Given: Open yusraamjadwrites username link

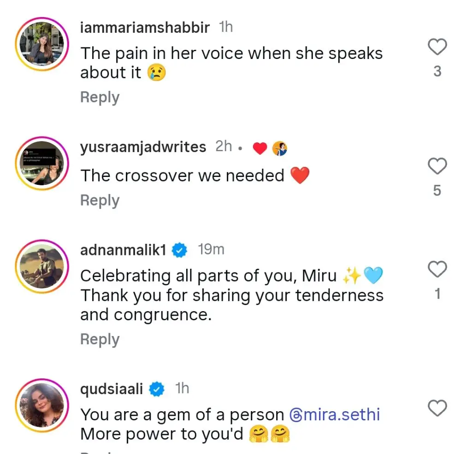Looking at the screenshot, I should click(143, 147).
